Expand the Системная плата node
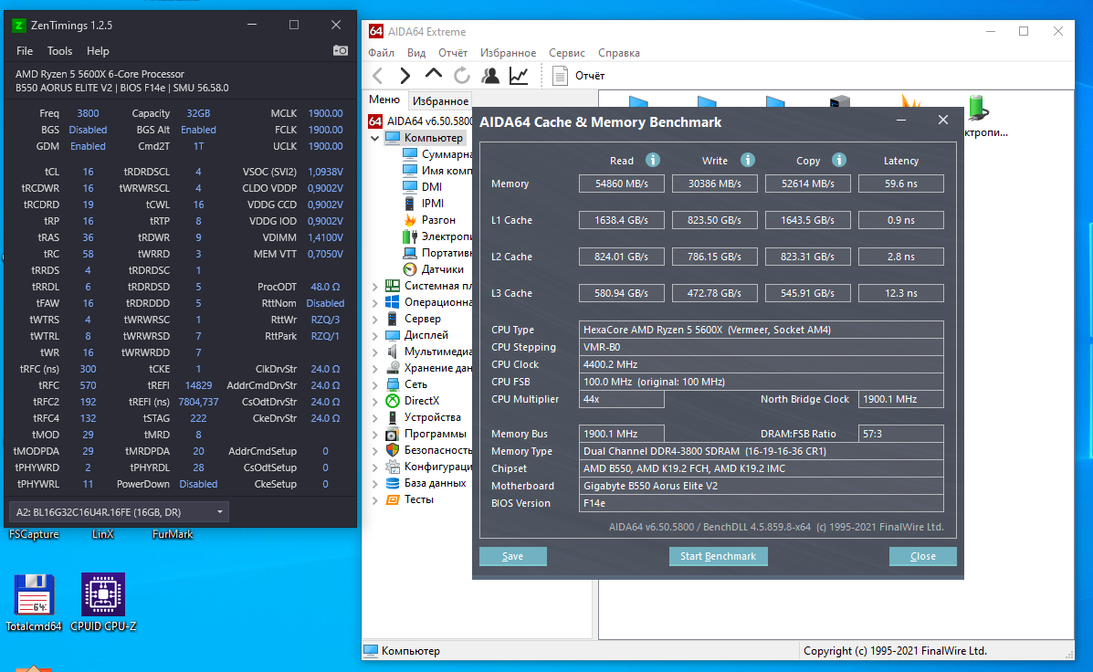Viewport: 1093px width, 672px height. coord(375,286)
